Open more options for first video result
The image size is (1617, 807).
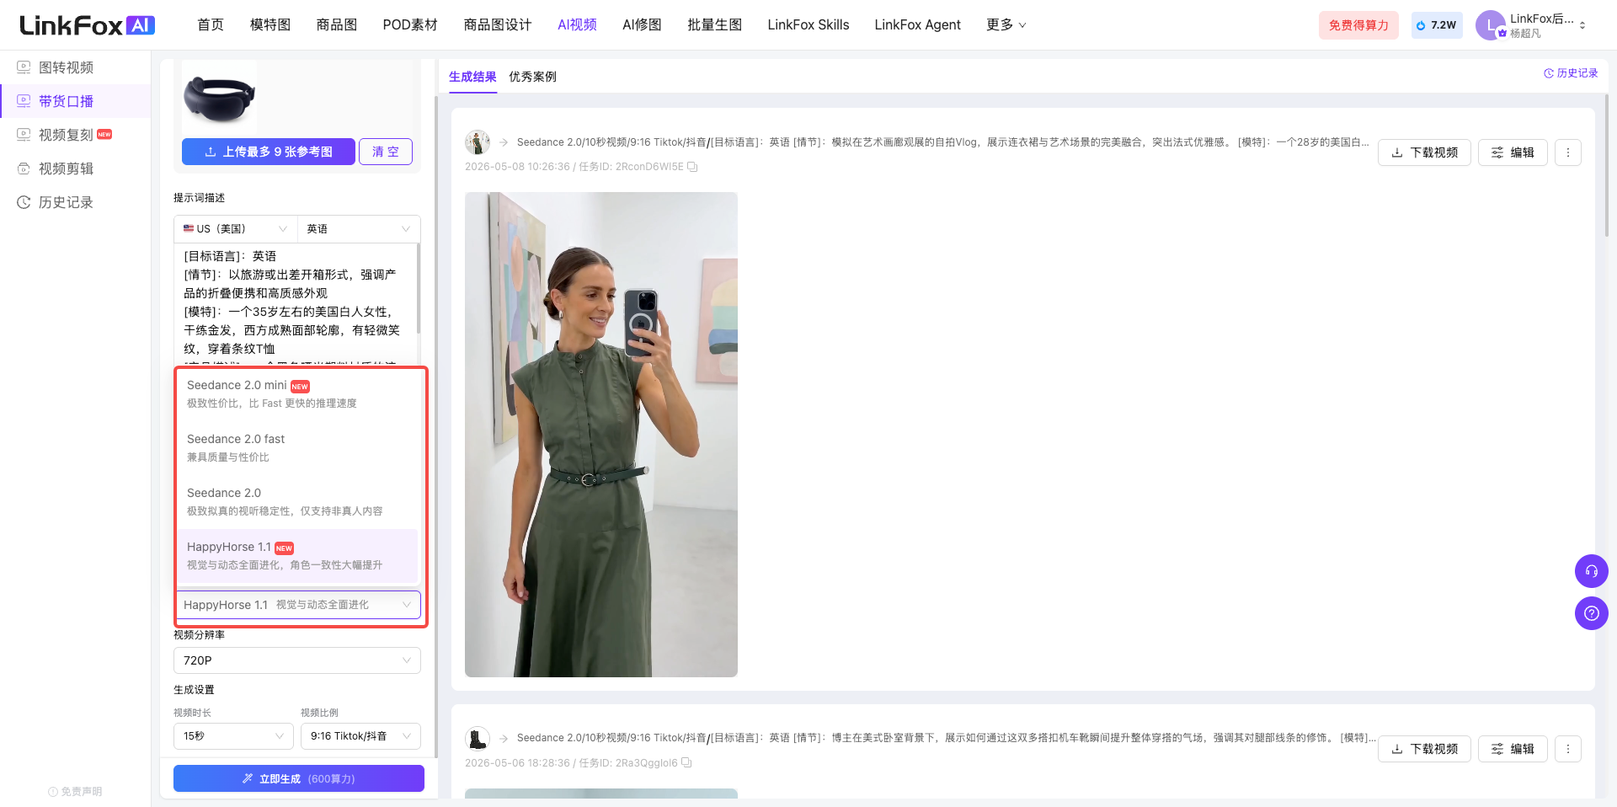point(1567,152)
